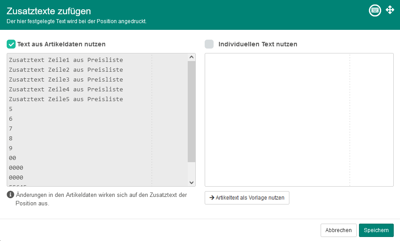Uncheck 'Text aus Artikeldaten nutzen' checkbox
Screen dimensions: 400x241
pyautogui.click(x=11, y=44)
